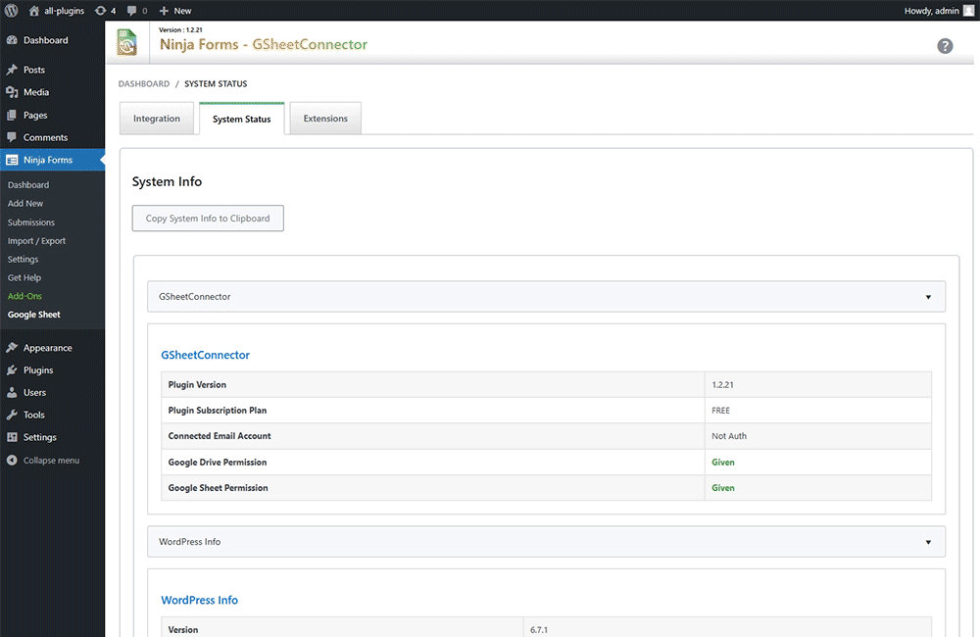Viewport: 980px width, 637px height.
Task: Open Pages in the sidebar menu
Action: (35, 115)
